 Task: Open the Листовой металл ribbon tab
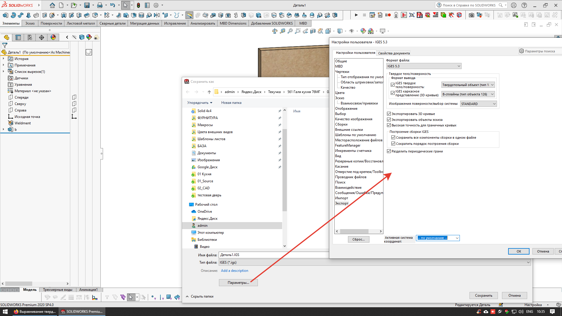80,23
